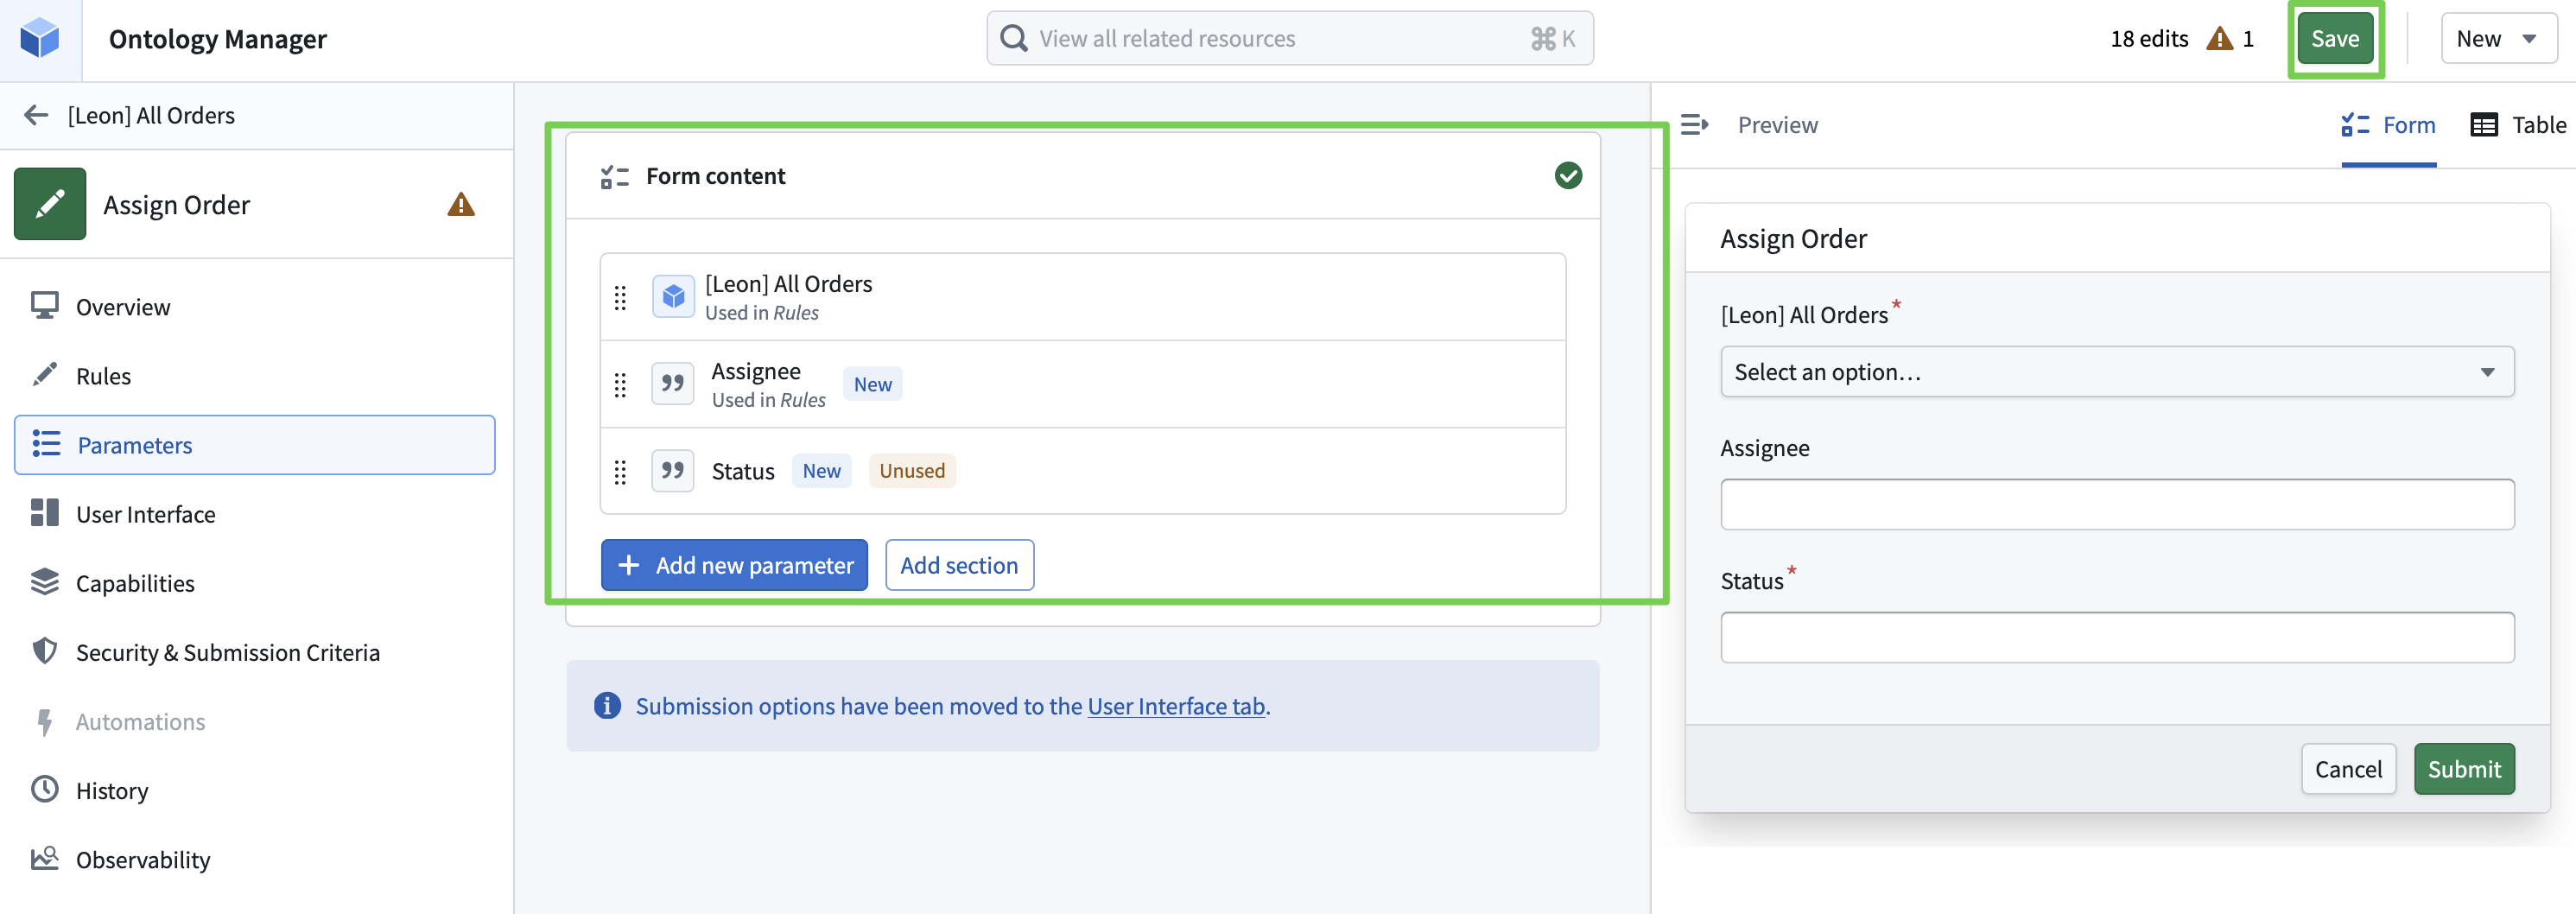Click the [Leon] All Orders object cube icon
This screenshot has height=914, width=2576.
pos(673,297)
